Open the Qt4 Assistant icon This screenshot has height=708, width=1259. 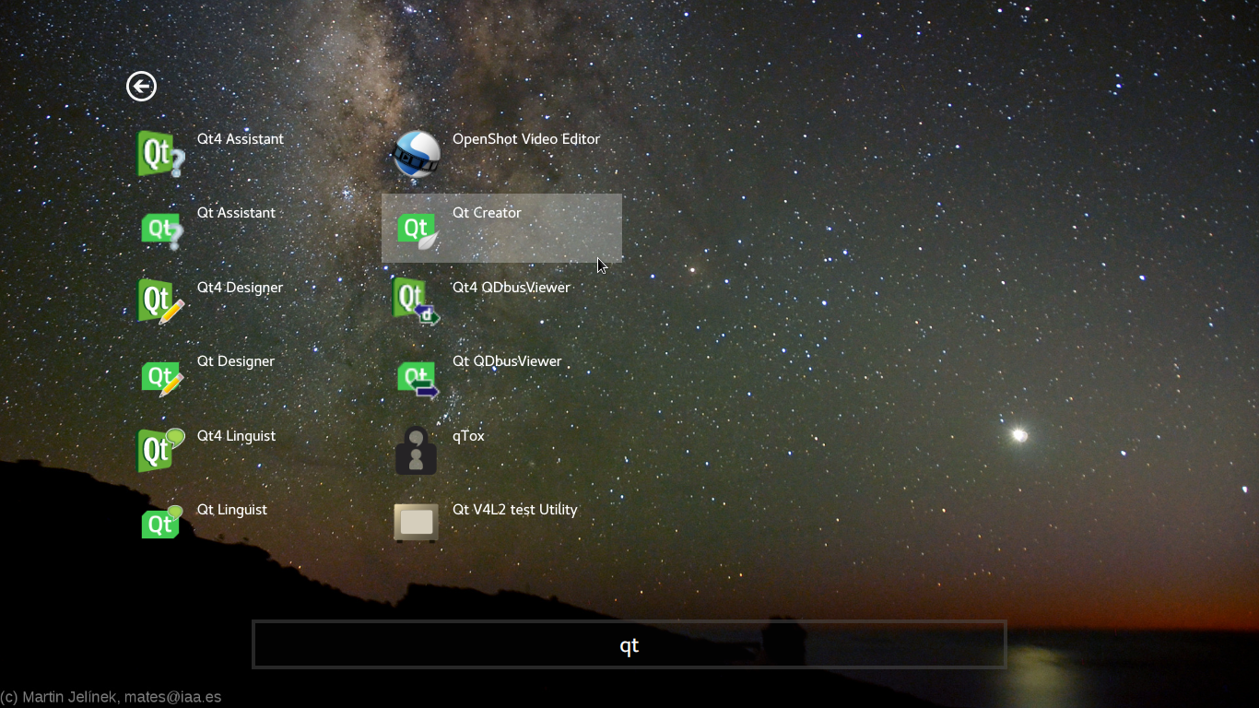161,154
